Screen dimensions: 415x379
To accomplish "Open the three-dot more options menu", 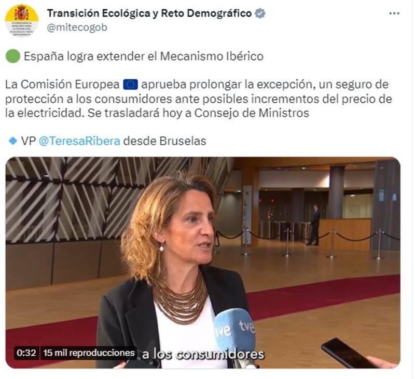I will pyautogui.click(x=394, y=13).
